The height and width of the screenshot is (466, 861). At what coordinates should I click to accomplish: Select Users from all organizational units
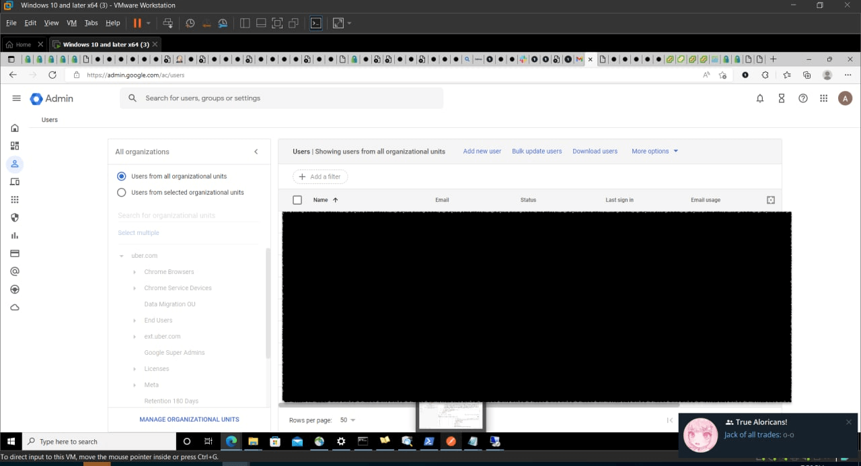121,176
